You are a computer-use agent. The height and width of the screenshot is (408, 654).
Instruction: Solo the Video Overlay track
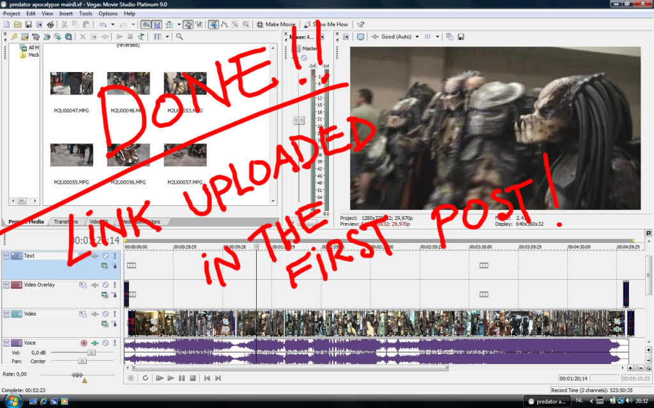point(115,285)
